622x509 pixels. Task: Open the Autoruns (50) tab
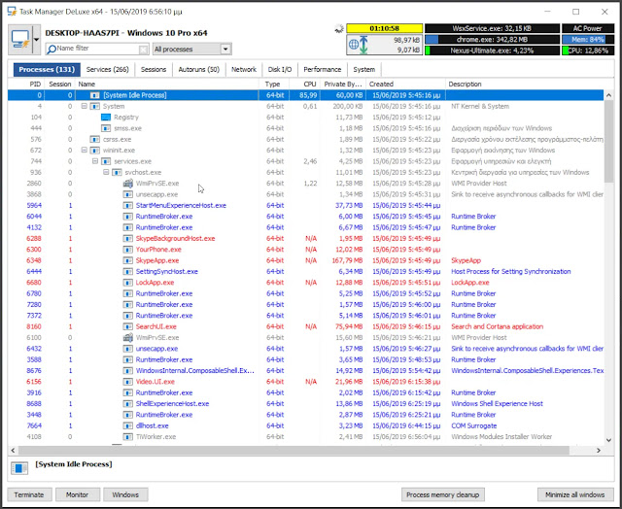pyautogui.click(x=198, y=69)
